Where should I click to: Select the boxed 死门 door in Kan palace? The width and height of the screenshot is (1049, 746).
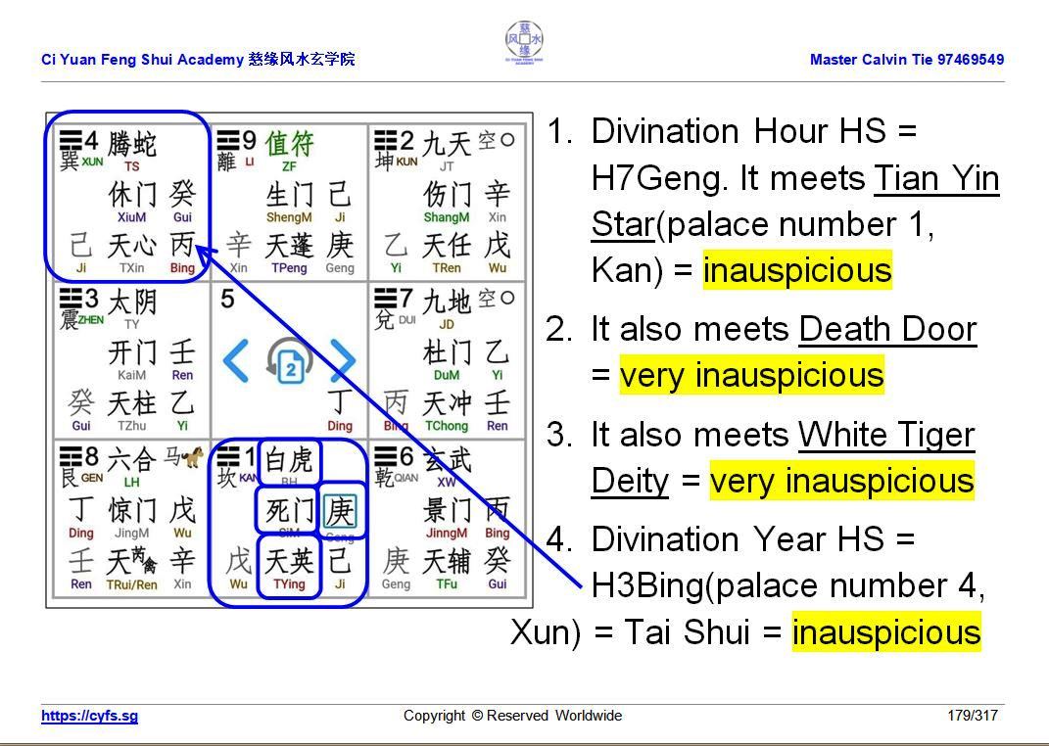[x=288, y=510]
